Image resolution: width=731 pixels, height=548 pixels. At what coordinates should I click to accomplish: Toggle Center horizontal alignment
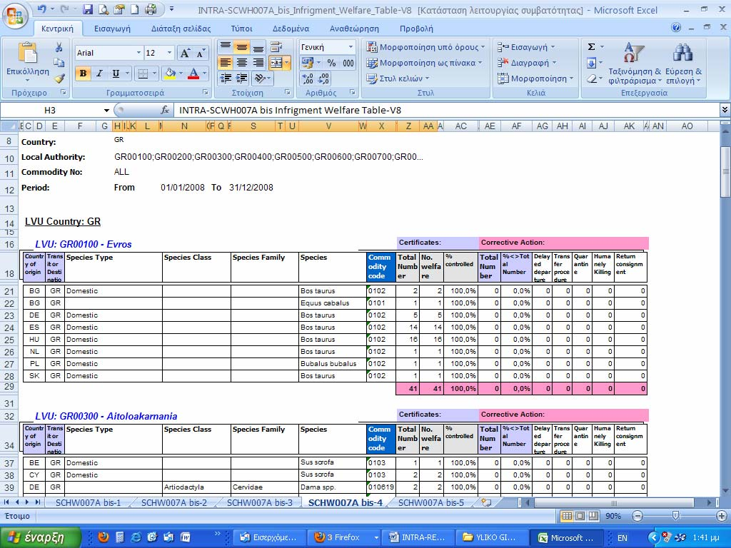241,63
